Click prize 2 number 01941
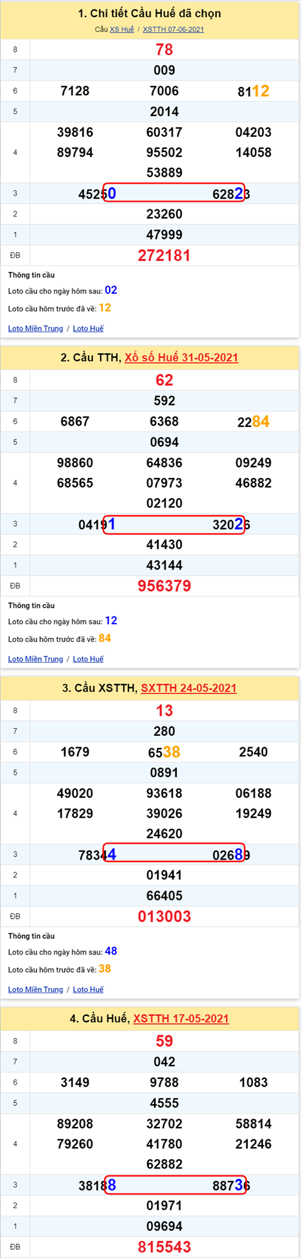The height and width of the screenshot is (1258, 302). (x=164, y=875)
